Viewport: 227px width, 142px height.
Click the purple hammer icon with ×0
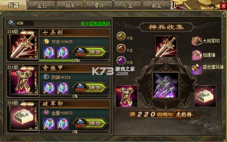tap(121, 61)
